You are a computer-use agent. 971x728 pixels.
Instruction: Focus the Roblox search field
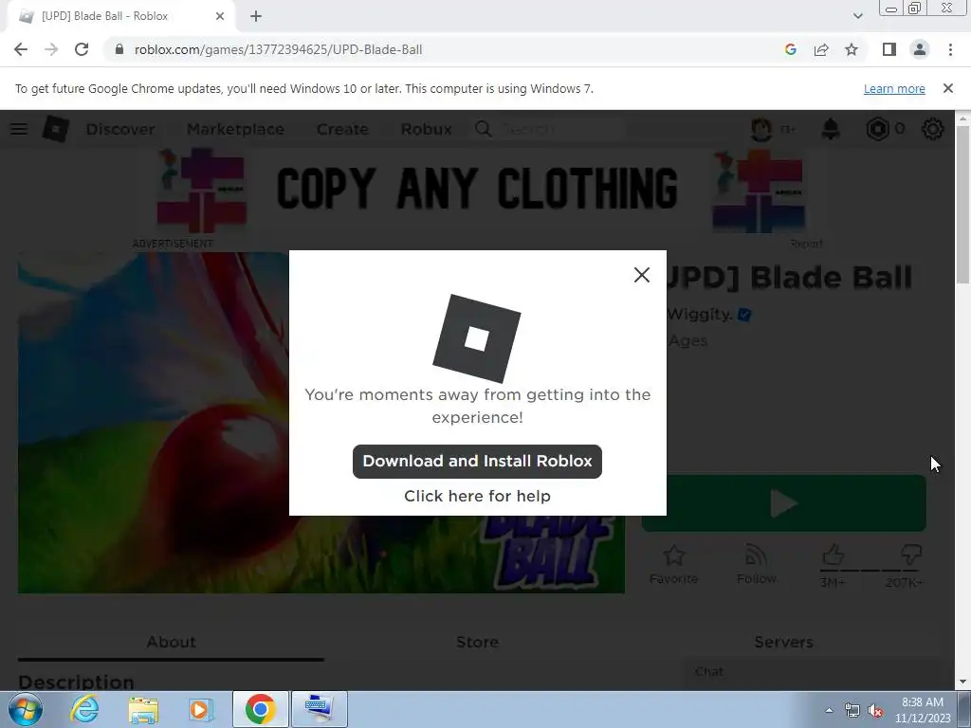[x=560, y=129]
